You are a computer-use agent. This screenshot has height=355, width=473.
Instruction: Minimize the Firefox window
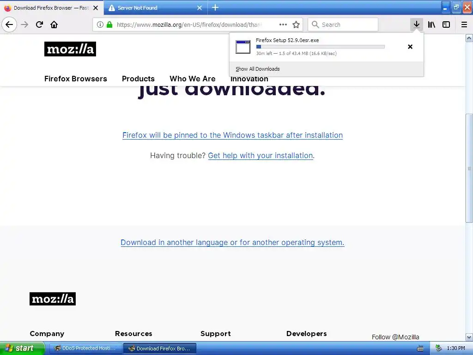[446, 7]
